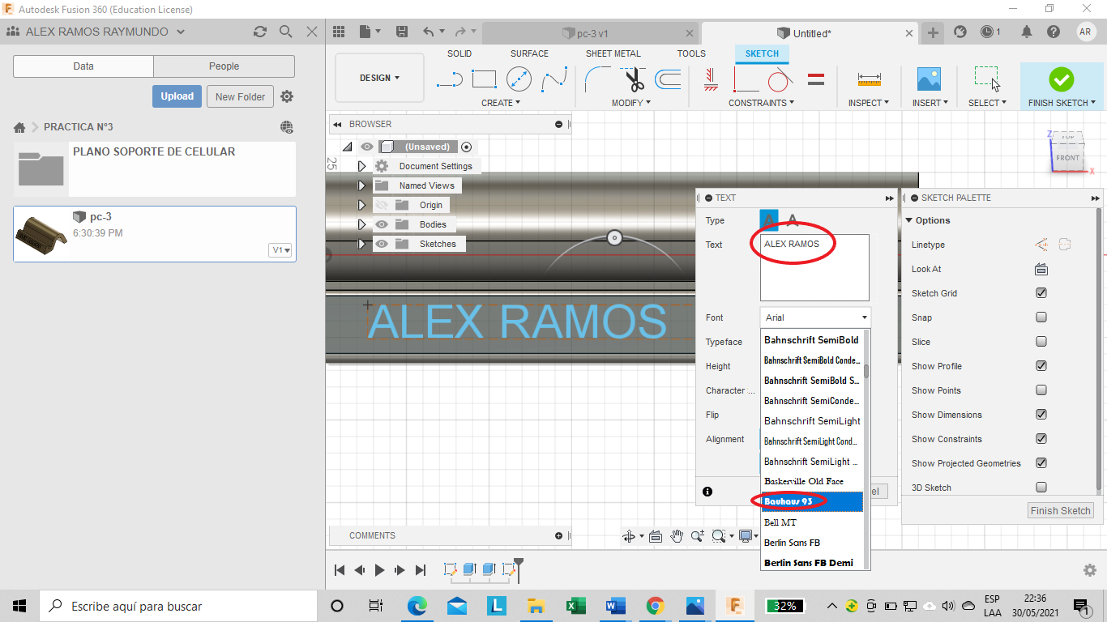Click the Pan hand tool in the navigation bar
The height and width of the screenshot is (622, 1107).
[677, 536]
